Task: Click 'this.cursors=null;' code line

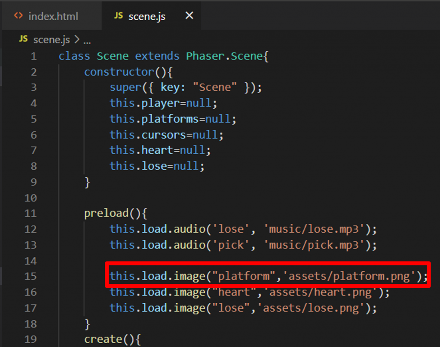Action: point(167,135)
